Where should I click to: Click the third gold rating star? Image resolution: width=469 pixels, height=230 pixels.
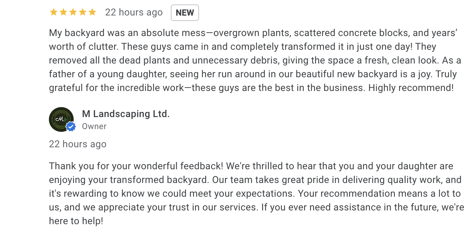click(73, 13)
